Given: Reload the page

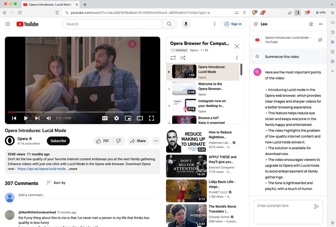Looking at the screenshot, I should point(20,13).
